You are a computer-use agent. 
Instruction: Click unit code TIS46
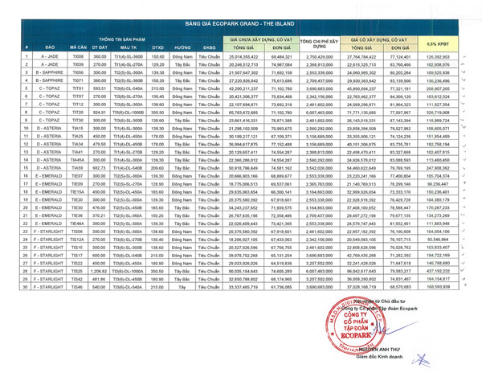pyautogui.click(x=77, y=287)
